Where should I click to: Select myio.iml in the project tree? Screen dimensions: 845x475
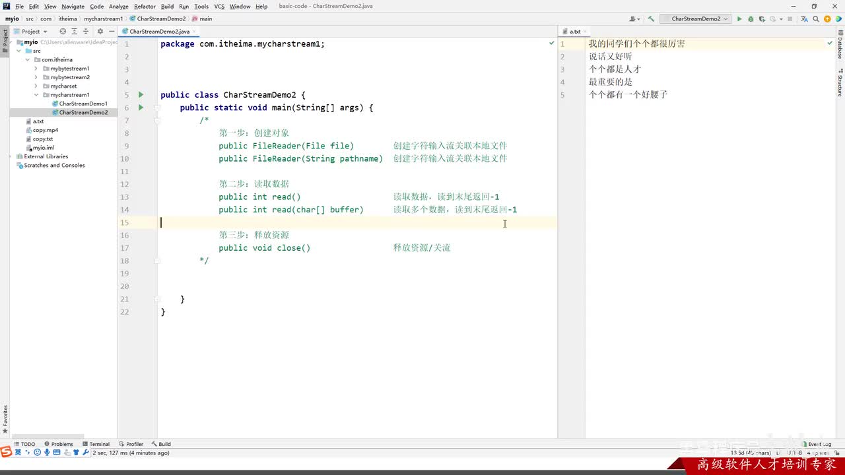pos(44,148)
